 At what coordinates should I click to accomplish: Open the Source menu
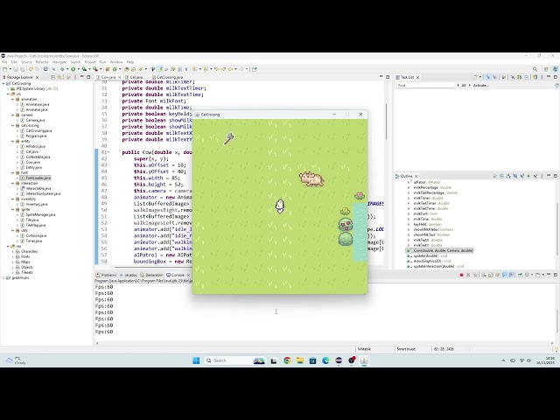point(26,62)
